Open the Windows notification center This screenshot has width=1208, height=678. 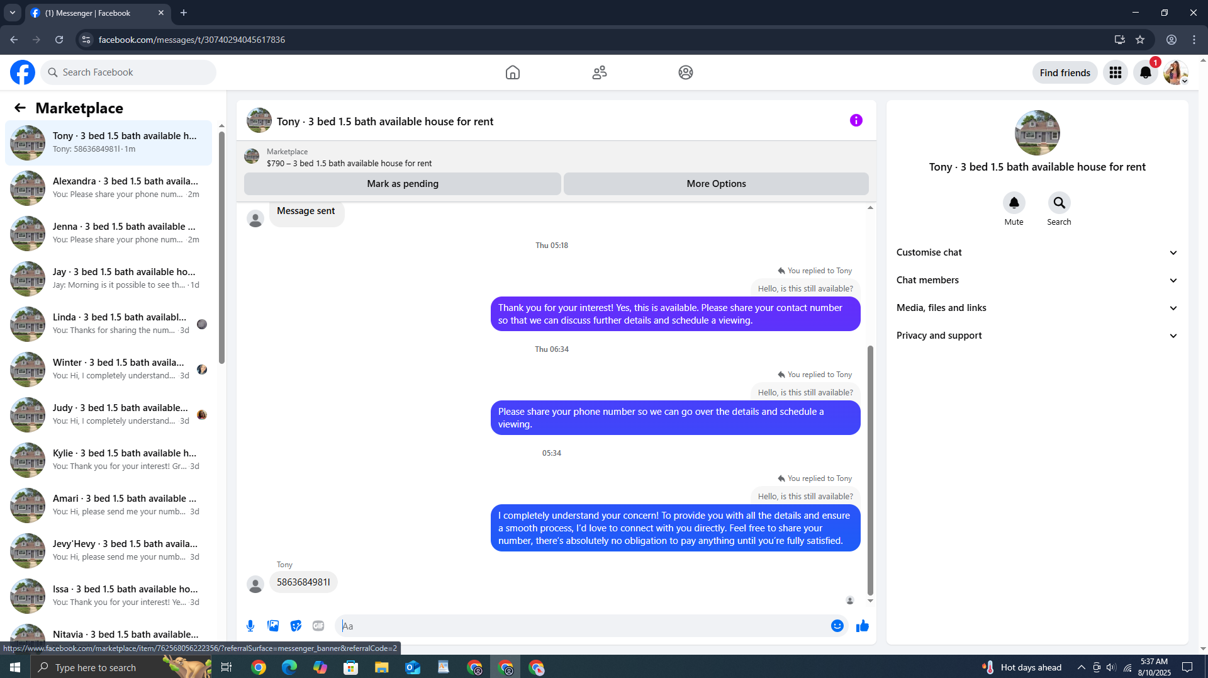[x=1187, y=667]
